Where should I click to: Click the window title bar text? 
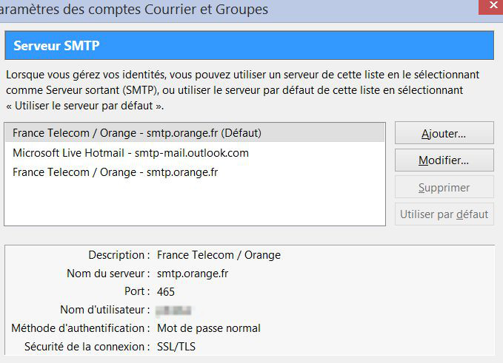tap(135, 10)
